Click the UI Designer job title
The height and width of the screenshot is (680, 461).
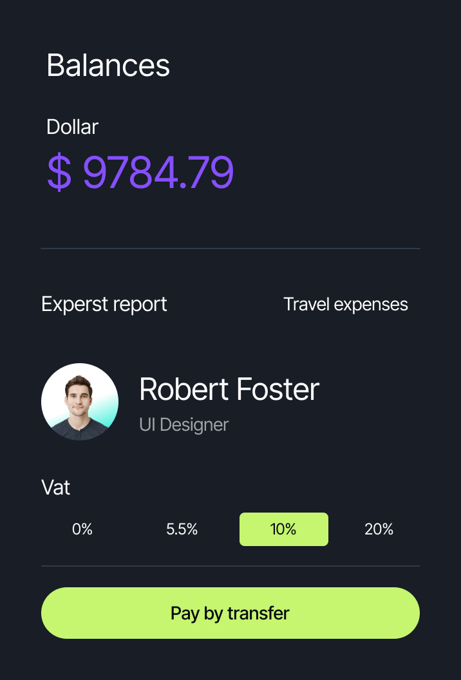click(183, 425)
